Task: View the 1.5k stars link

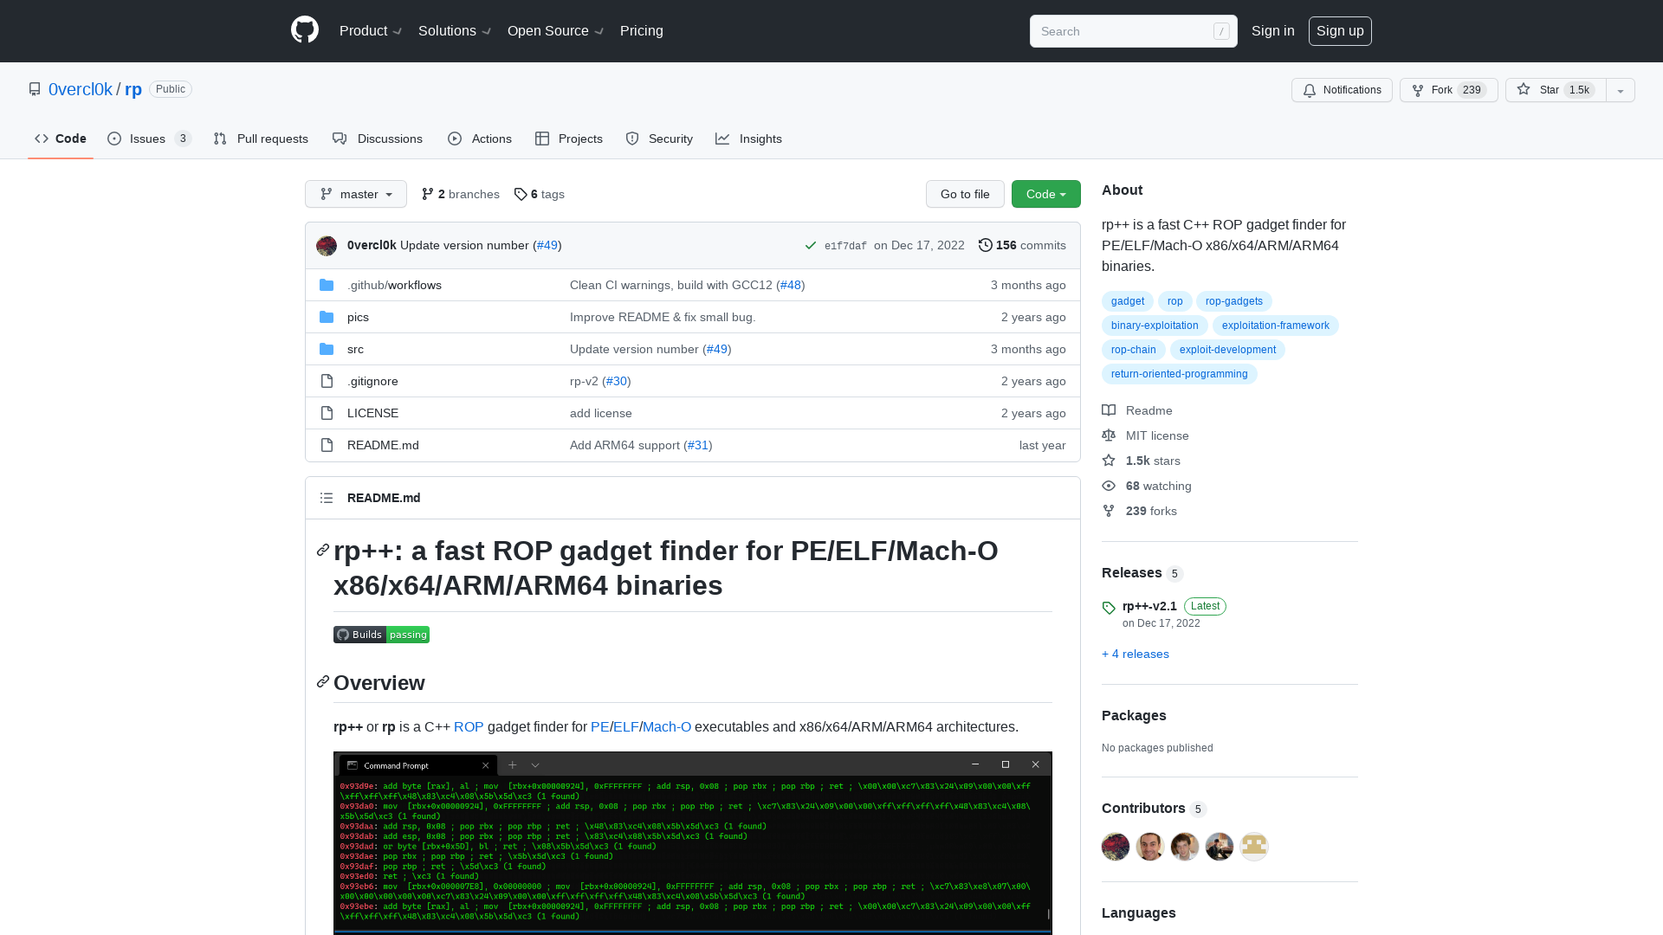Action: pos(1141,461)
